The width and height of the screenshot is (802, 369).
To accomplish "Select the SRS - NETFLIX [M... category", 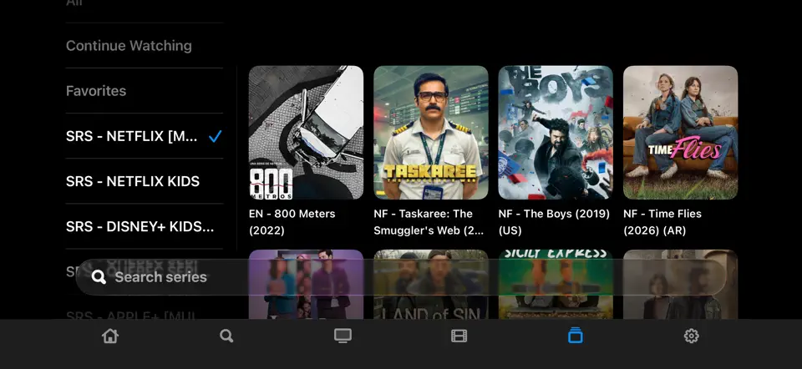I will point(145,136).
